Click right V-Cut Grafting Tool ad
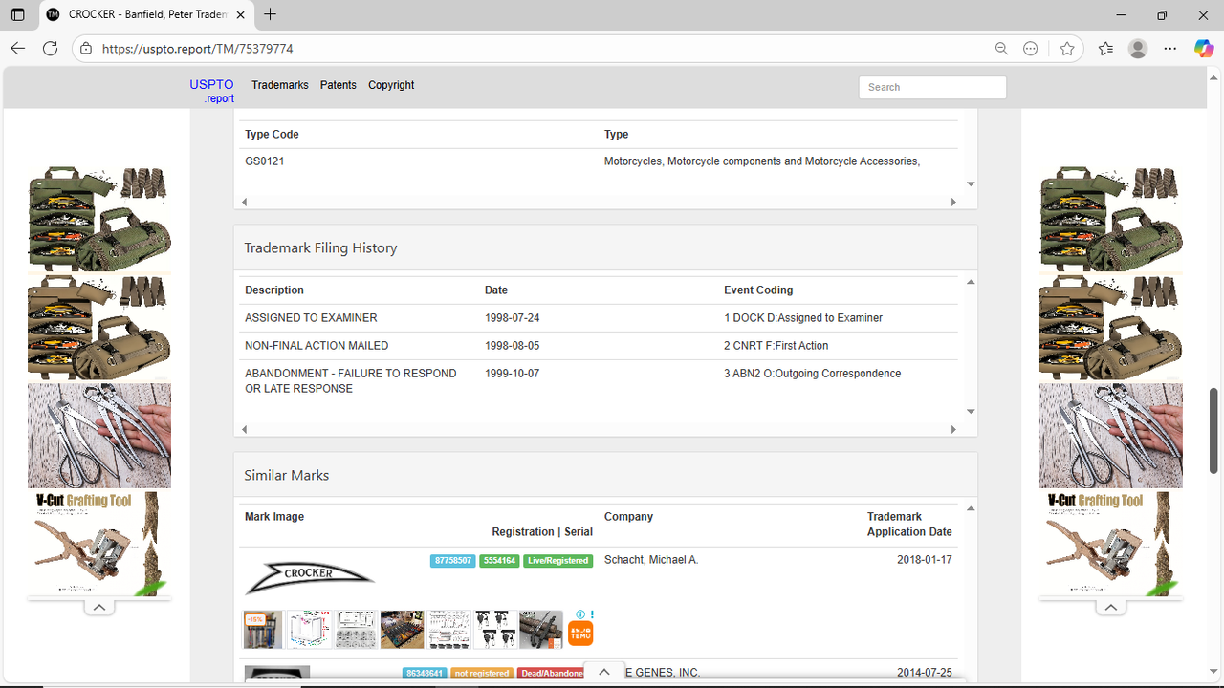Screen dimensions: 1224x688 pyautogui.click(x=1111, y=544)
